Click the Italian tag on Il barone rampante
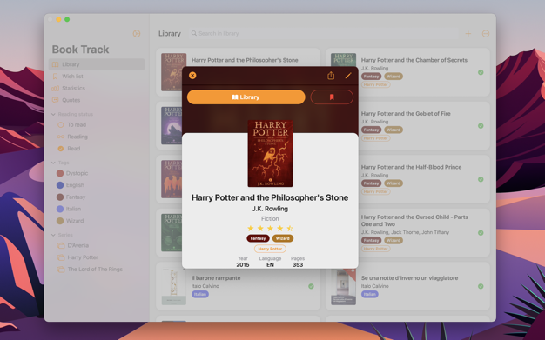 coord(200,294)
